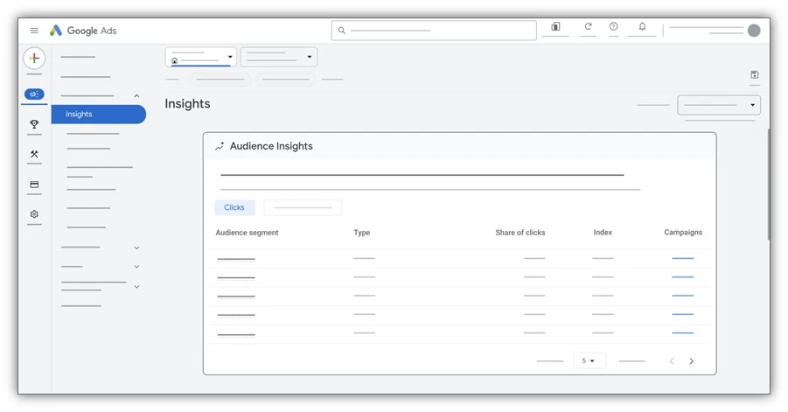The height and width of the screenshot is (412, 788).
Task: Open the Tools wrench icon
Action: [x=34, y=154]
